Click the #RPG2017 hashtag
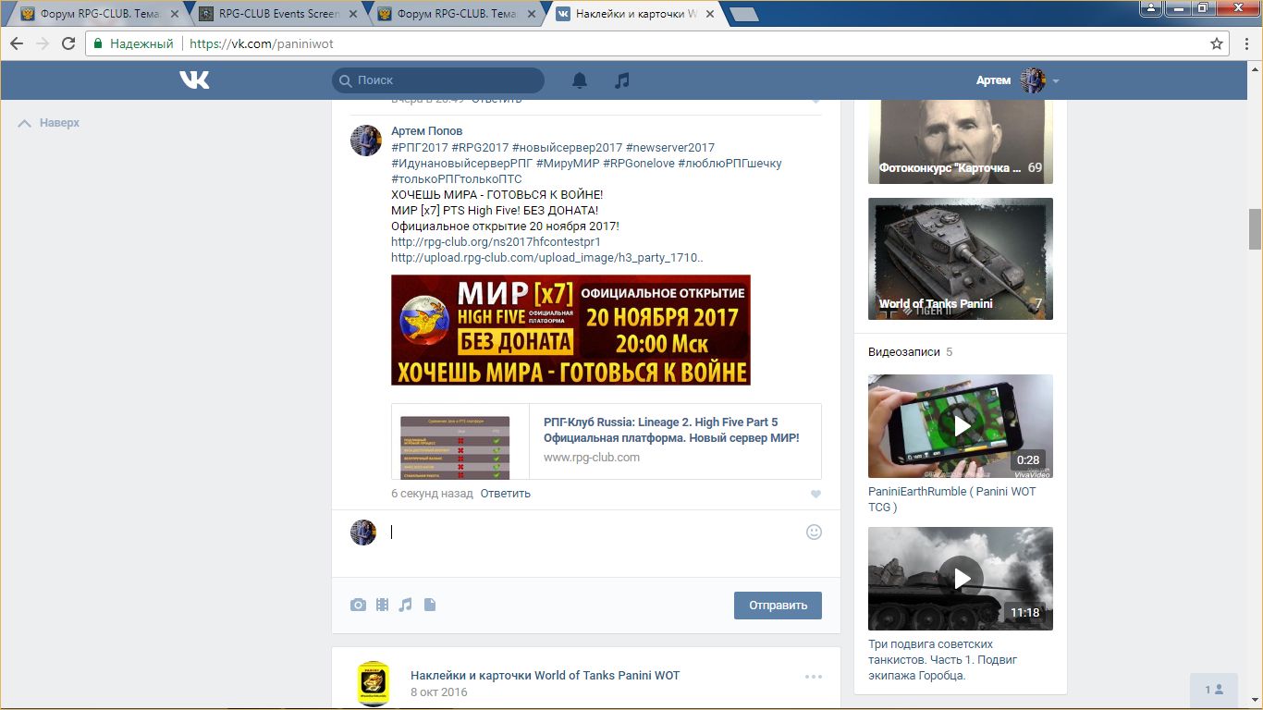This screenshot has width=1263, height=710. [x=479, y=148]
